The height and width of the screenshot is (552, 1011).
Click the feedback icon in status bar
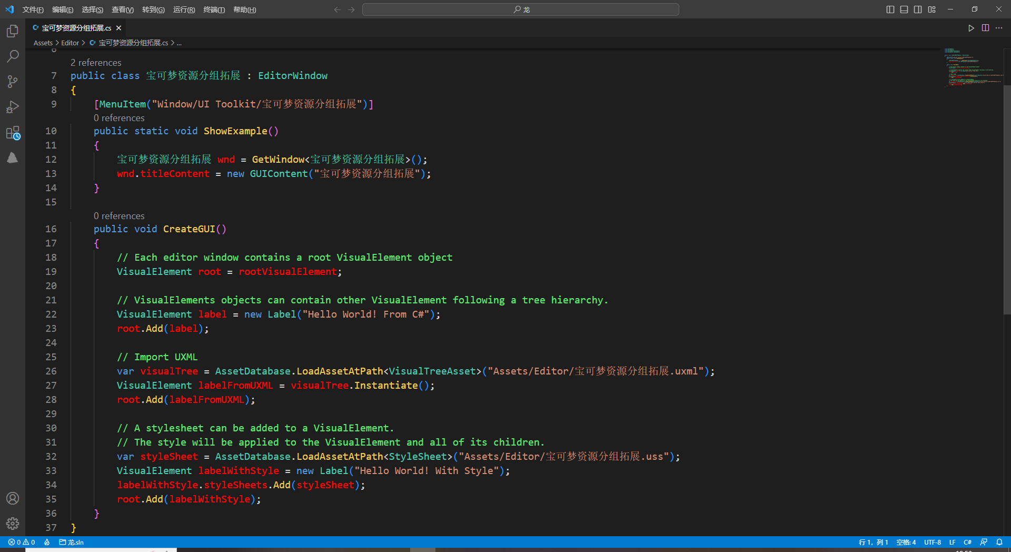tap(984, 542)
